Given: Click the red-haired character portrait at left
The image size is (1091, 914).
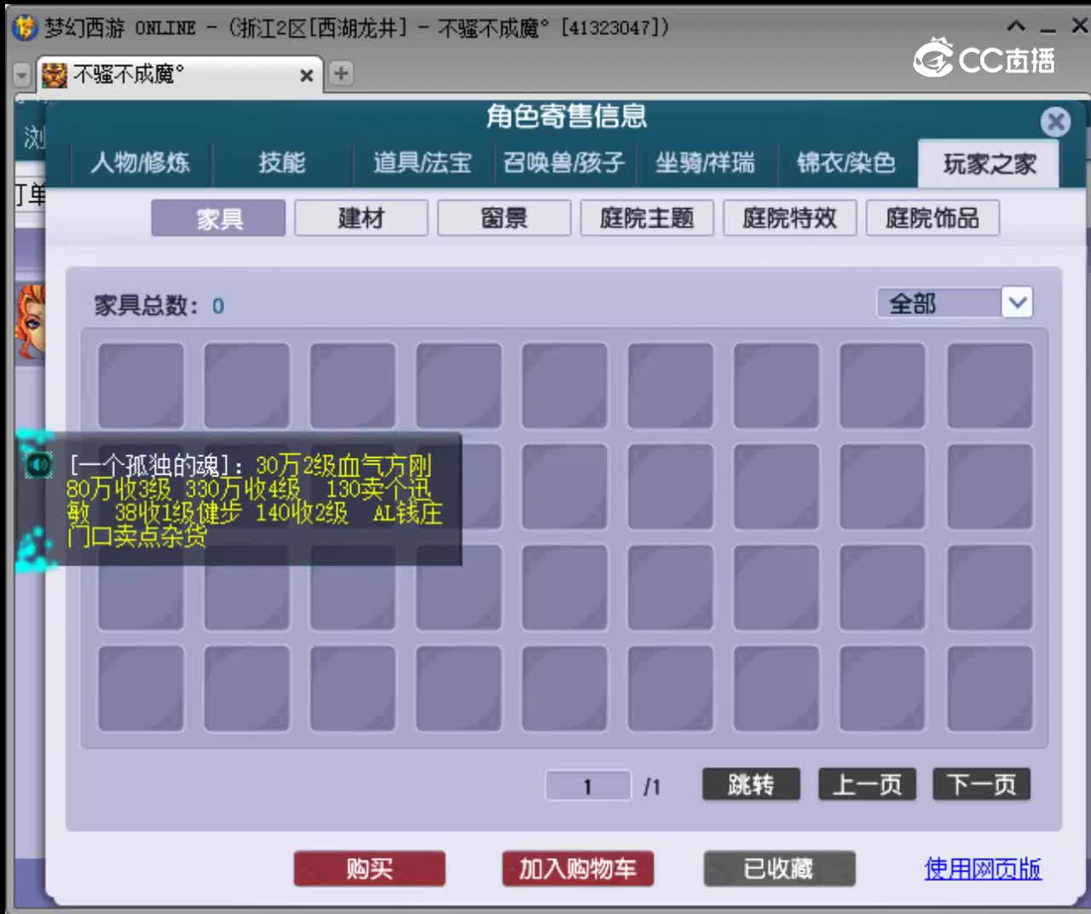Looking at the screenshot, I should (x=30, y=322).
